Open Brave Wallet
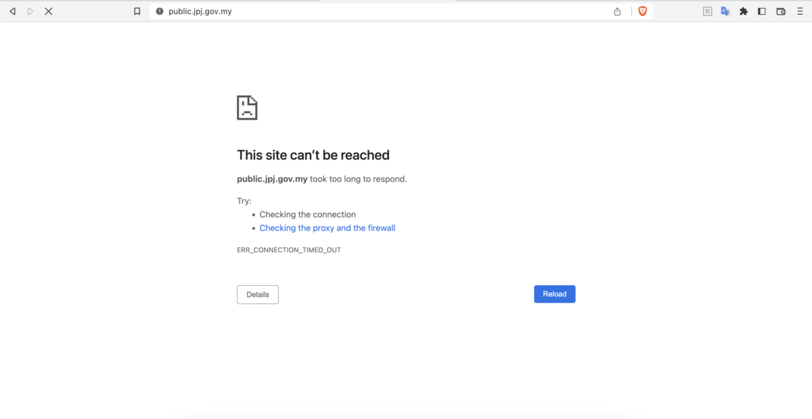Image resolution: width=812 pixels, height=419 pixels. (781, 11)
